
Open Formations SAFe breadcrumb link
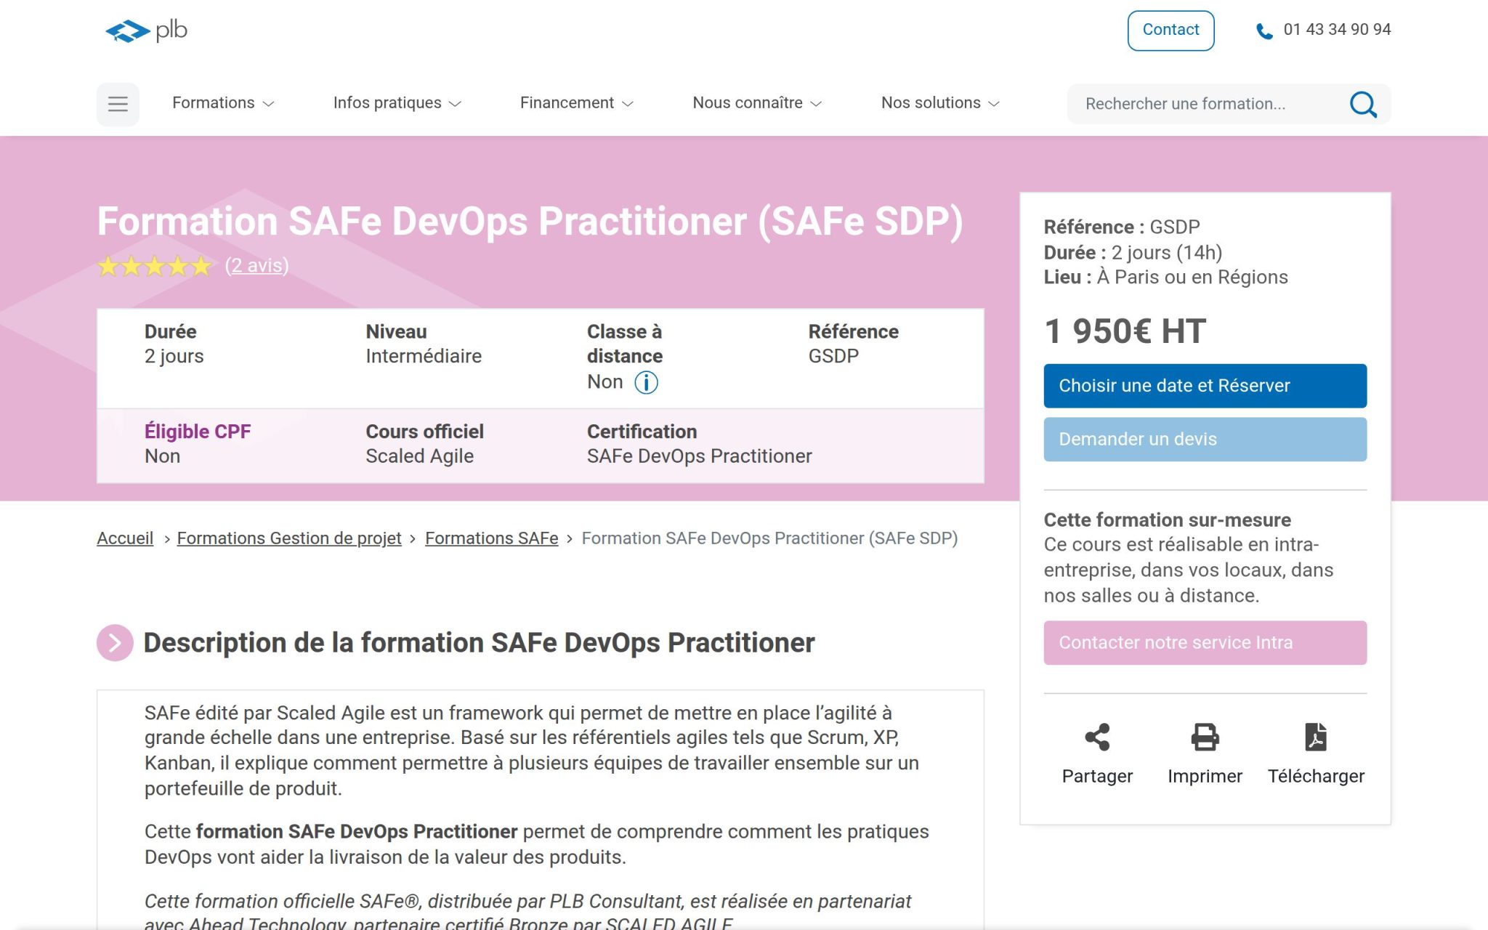click(491, 538)
